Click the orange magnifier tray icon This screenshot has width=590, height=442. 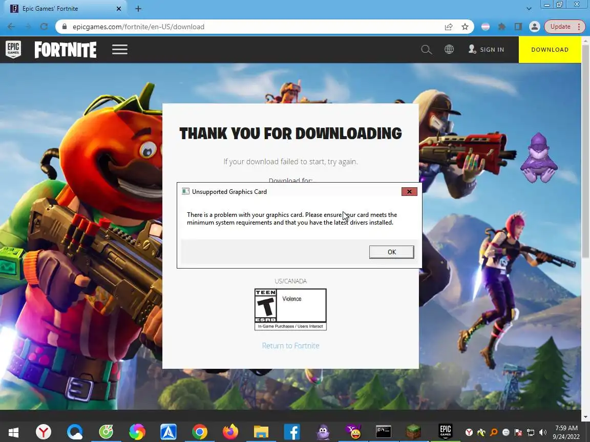click(494, 432)
